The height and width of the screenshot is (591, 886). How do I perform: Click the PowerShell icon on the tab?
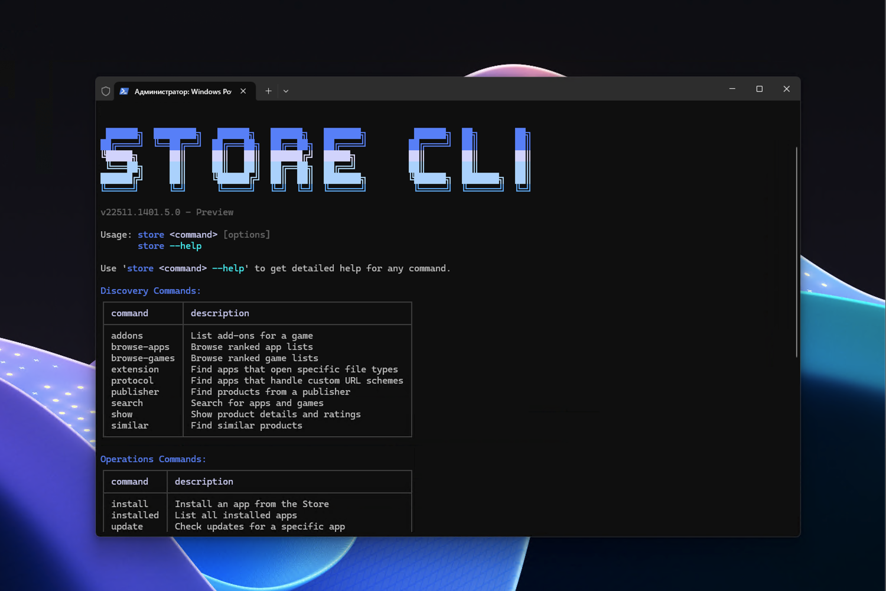[124, 91]
